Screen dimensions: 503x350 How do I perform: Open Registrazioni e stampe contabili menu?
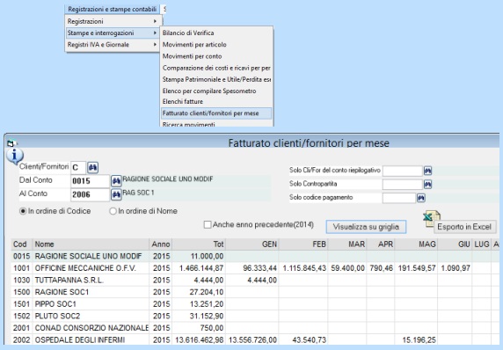112,10
